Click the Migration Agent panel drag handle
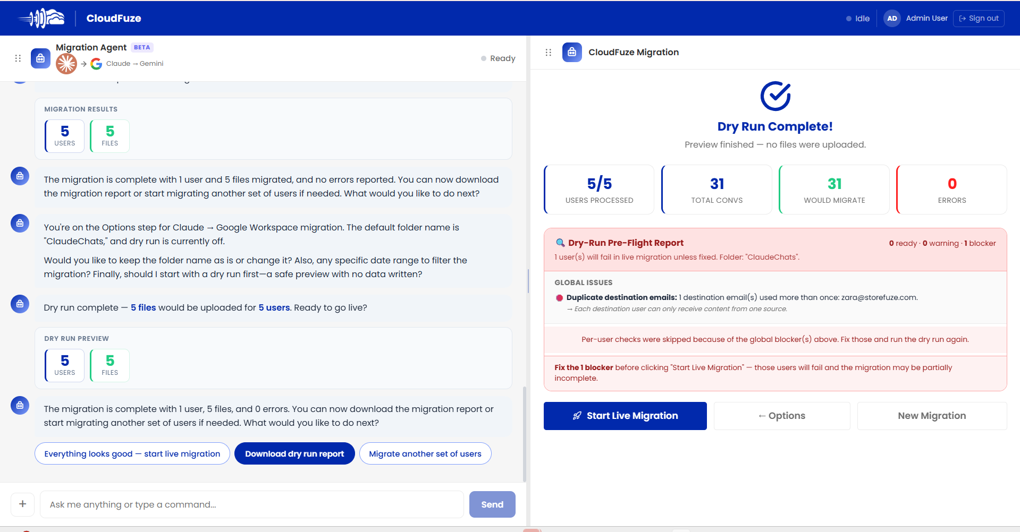 (18, 58)
